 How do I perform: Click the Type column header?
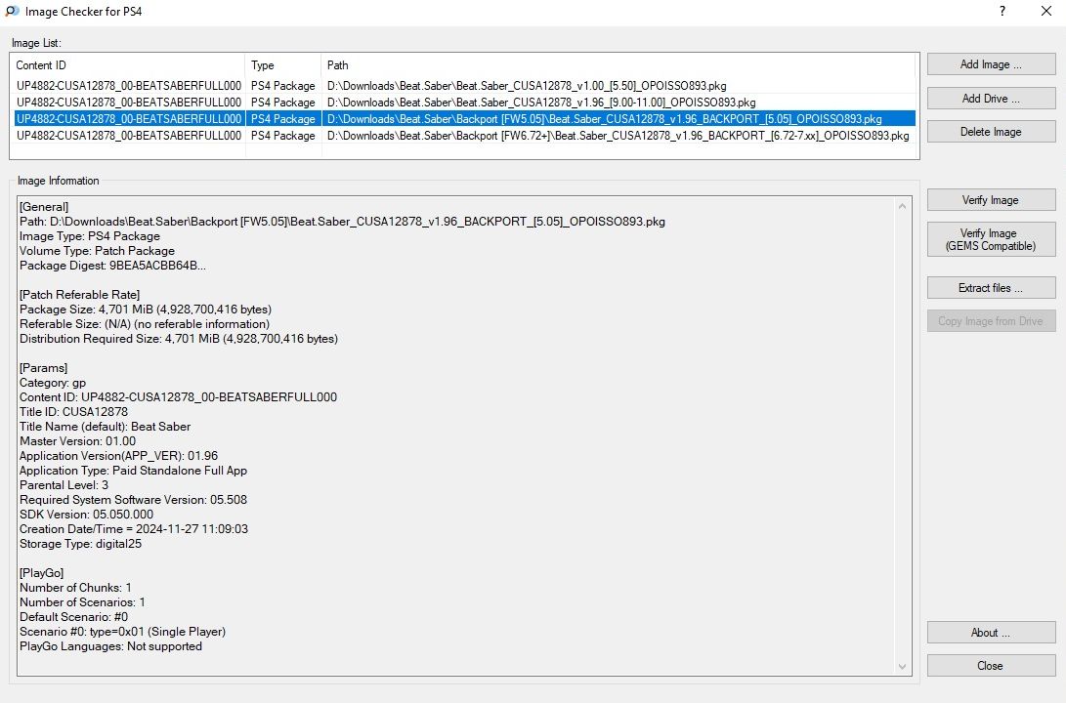pyautogui.click(x=282, y=65)
